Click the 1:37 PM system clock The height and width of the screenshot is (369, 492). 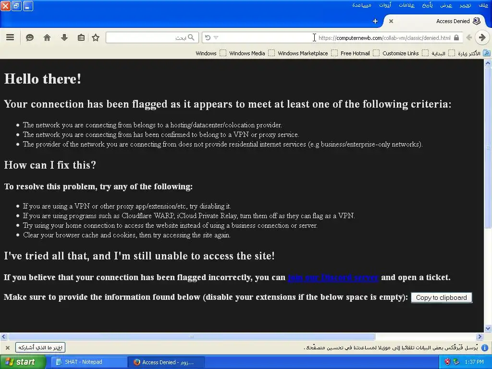(x=474, y=362)
